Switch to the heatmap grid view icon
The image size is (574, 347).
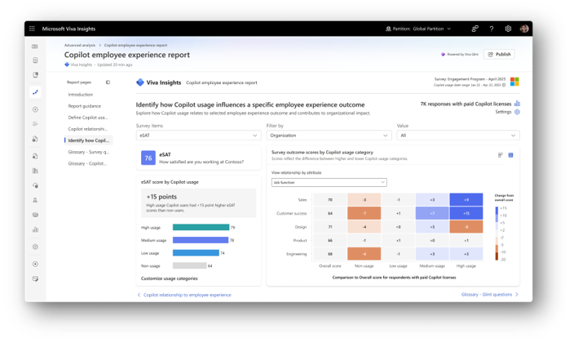510,155
